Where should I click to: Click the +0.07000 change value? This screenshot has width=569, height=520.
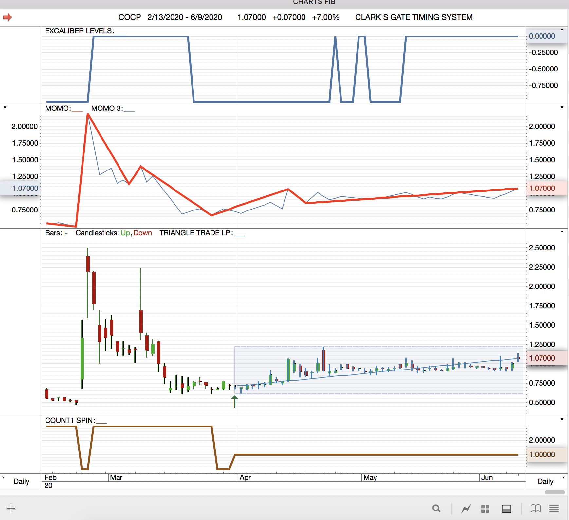point(289,17)
